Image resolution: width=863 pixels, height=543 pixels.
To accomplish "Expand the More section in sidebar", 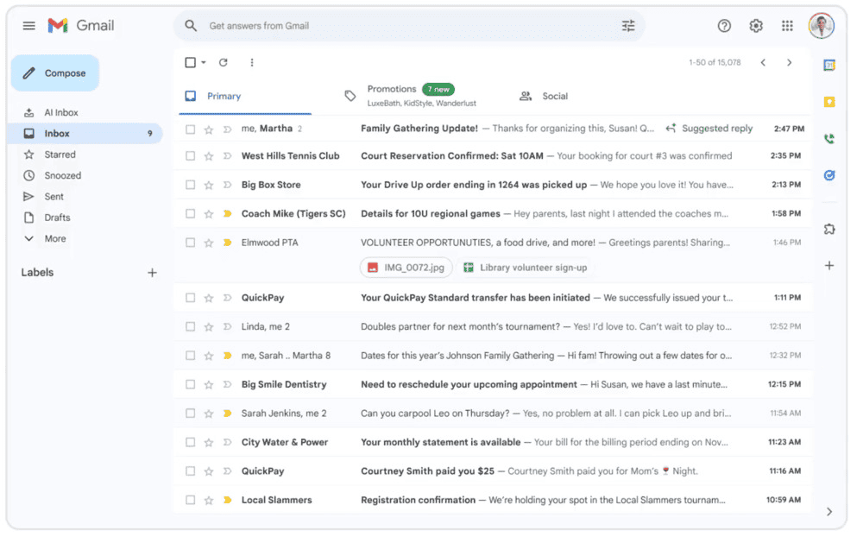I will click(x=54, y=238).
